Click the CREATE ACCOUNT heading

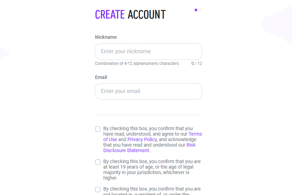130,14
